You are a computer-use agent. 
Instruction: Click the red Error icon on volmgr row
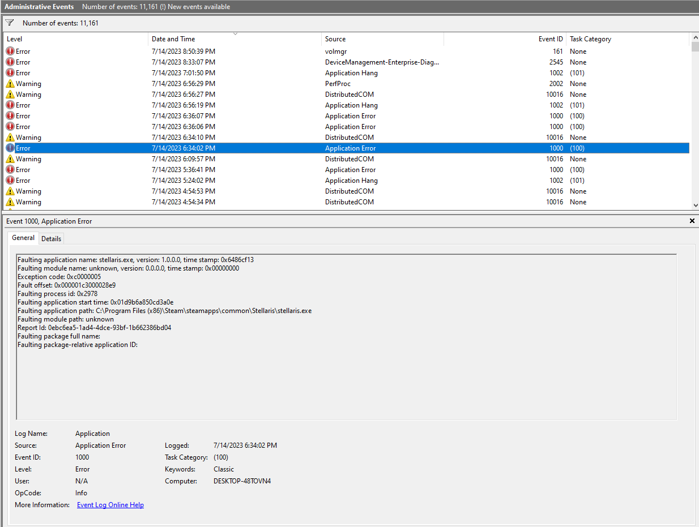[10, 51]
